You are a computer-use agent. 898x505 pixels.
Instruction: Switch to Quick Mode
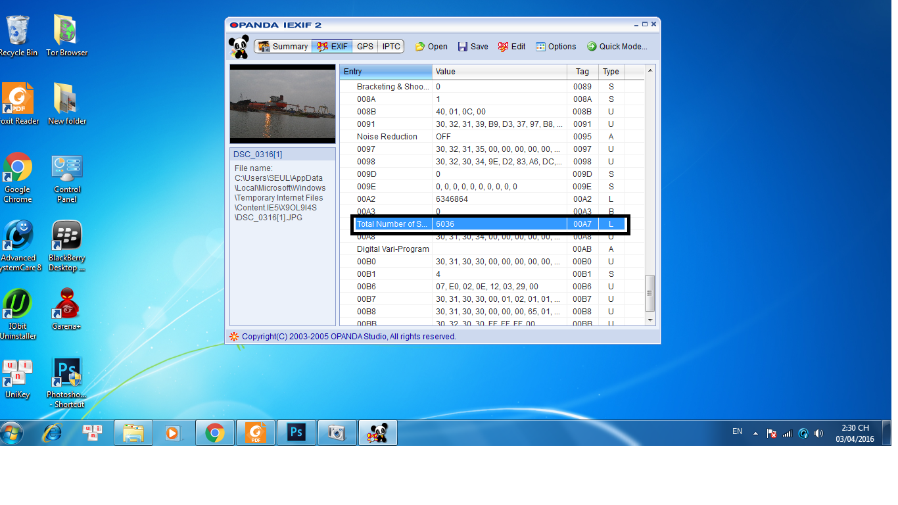(x=617, y=47)
